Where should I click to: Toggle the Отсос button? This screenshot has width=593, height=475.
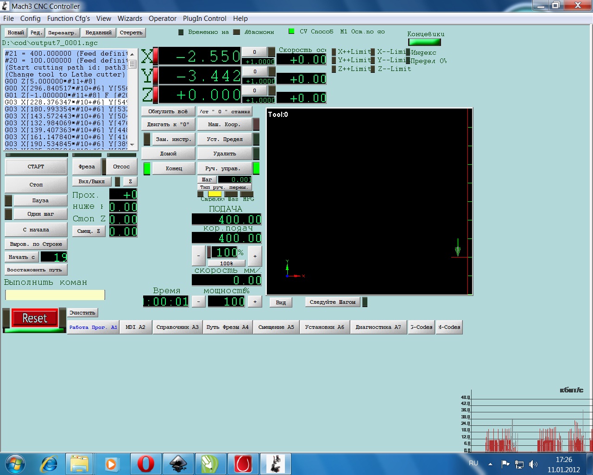122,167
